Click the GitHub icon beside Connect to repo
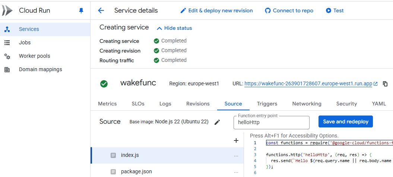Viewport: 393px width, 177px height. coord(268,10)
